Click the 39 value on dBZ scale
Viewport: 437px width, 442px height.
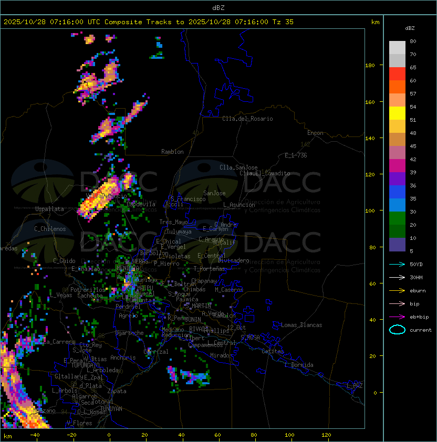point(413,172)
